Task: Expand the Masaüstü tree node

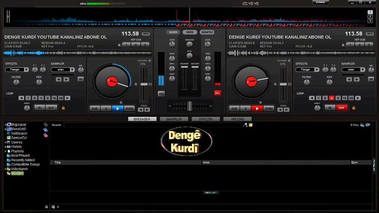Action: [5, 129]
